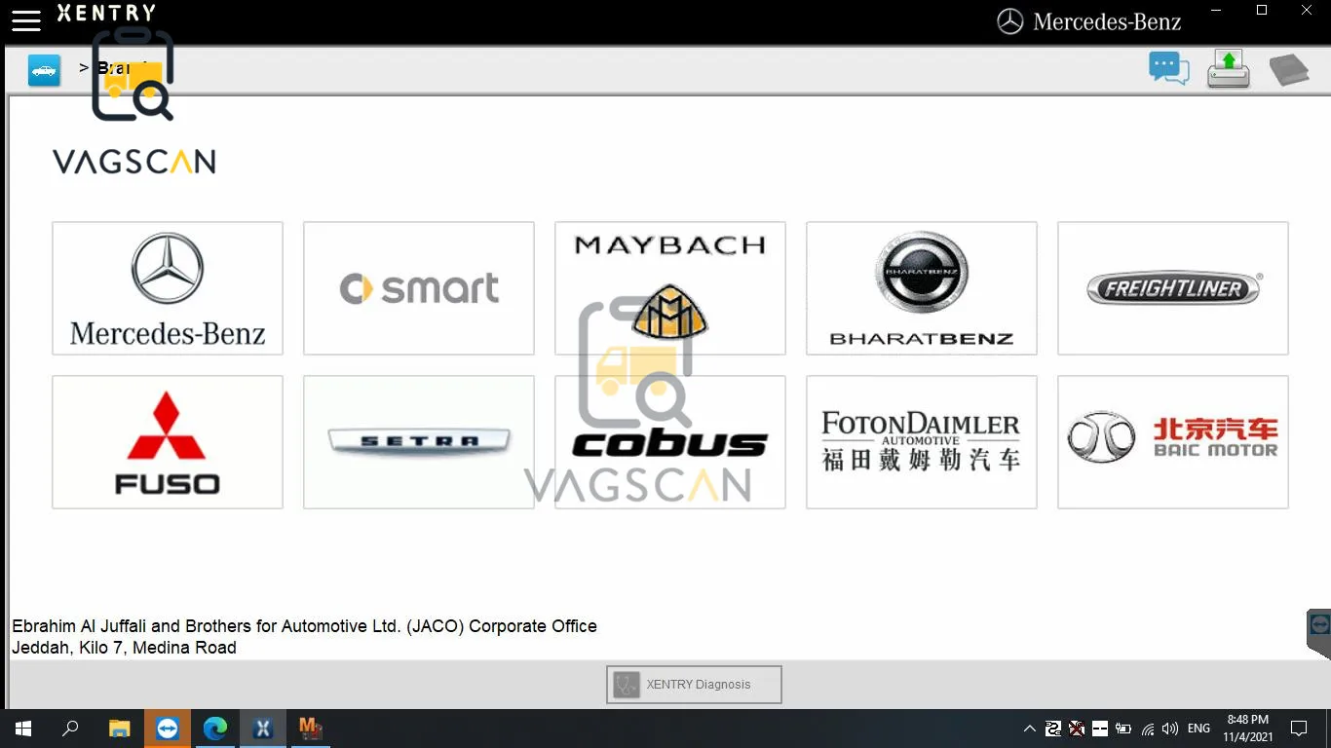Open the XENTRY hamburger menu

(x=26, y=19)
